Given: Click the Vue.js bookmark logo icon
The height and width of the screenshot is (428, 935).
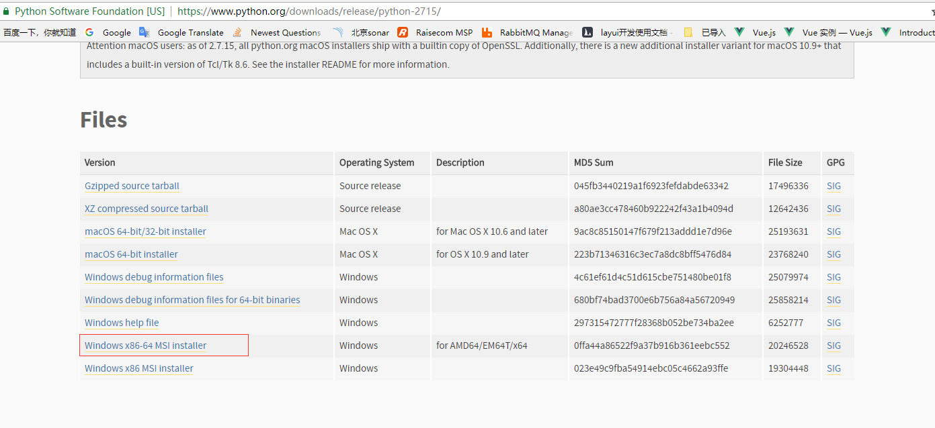Looking at the screenshot, I should tap(739, 32).
